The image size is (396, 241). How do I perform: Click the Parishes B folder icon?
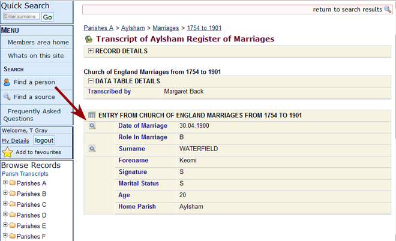pyautogui.click(x=13, y=193)
